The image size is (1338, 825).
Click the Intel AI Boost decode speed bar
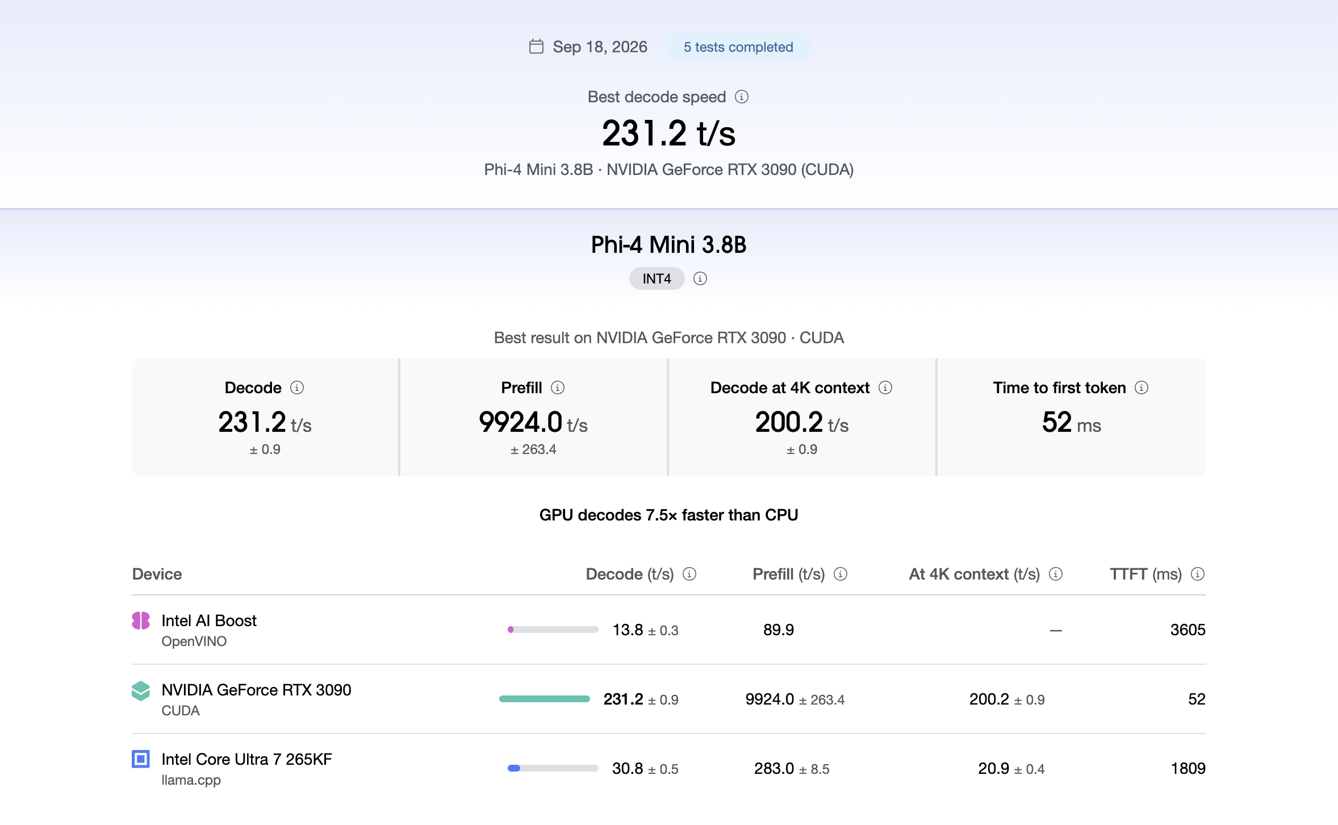[553, 630]
